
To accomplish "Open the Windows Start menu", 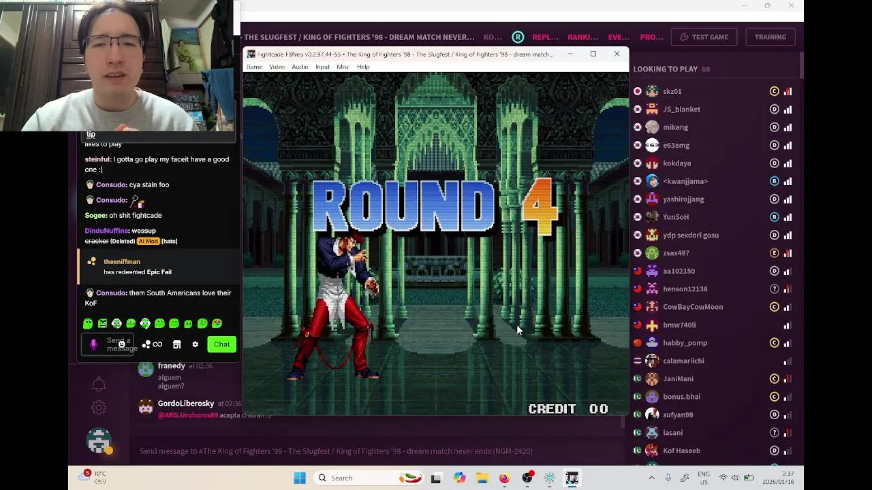I will point(300,478).
